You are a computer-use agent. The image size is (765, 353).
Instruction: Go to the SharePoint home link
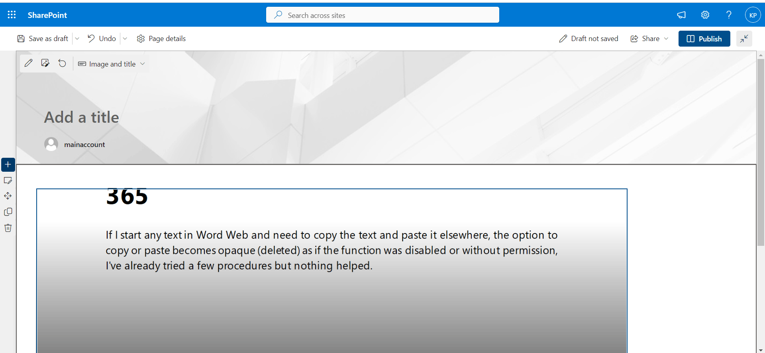pyautogui.click(x=47, y=15)
